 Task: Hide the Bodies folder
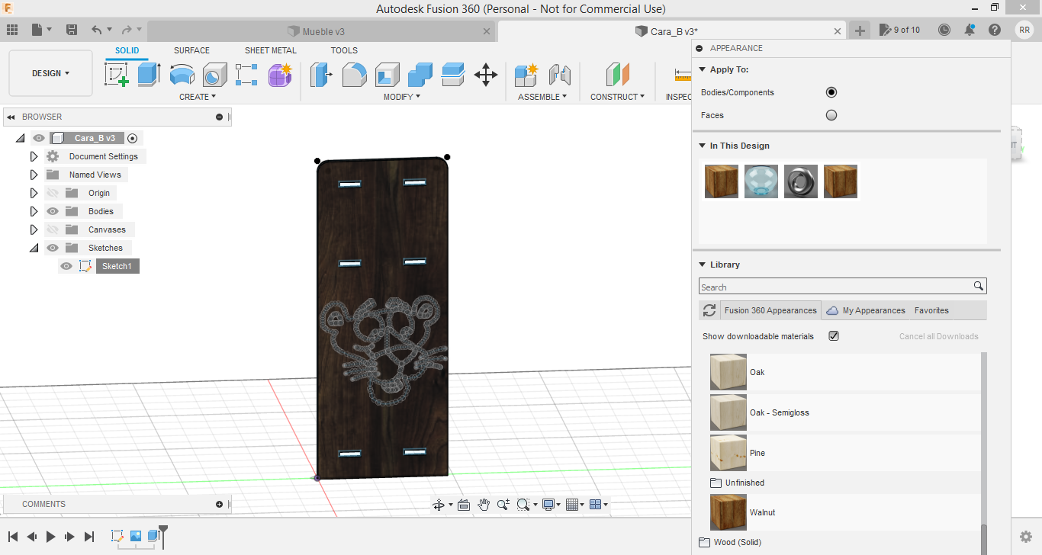coord(53,211)
